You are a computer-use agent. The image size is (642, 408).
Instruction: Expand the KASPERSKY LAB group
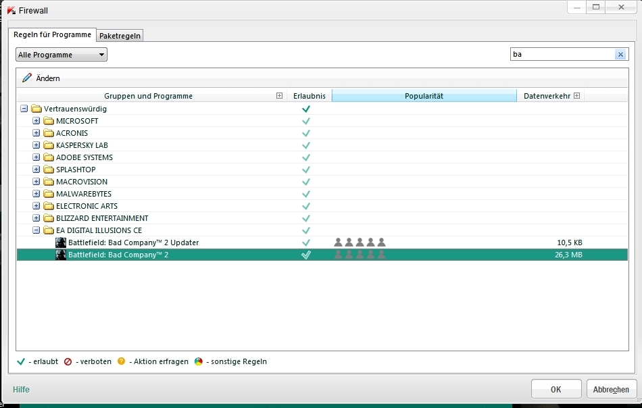pyautogui.click(x=36, y=145)
